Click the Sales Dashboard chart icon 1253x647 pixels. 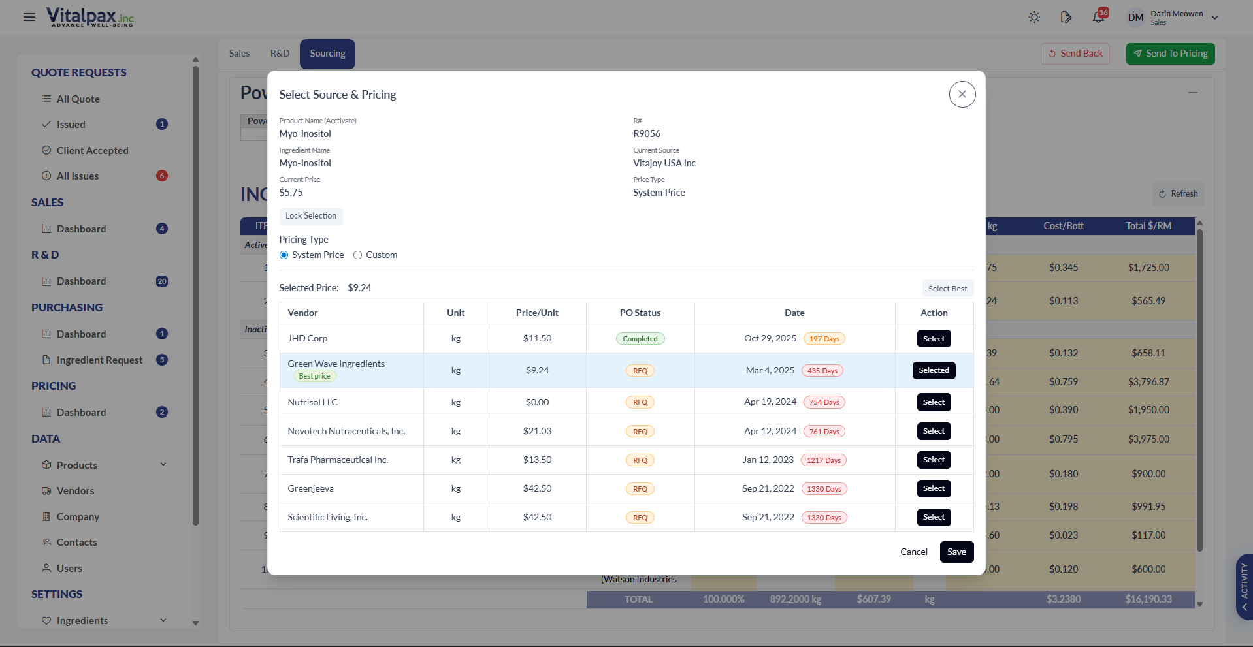click(46, 229)
